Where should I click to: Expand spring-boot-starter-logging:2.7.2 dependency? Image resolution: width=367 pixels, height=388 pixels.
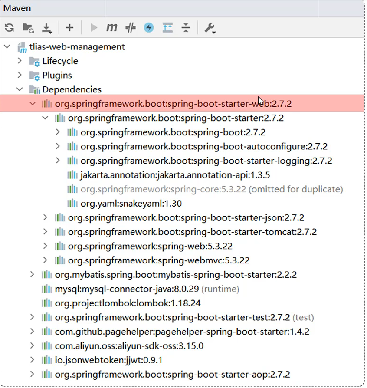pyautogui.click(x=58, y=161)
